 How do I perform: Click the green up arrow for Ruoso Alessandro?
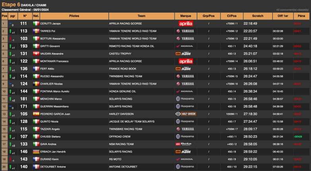pos(11,76)
